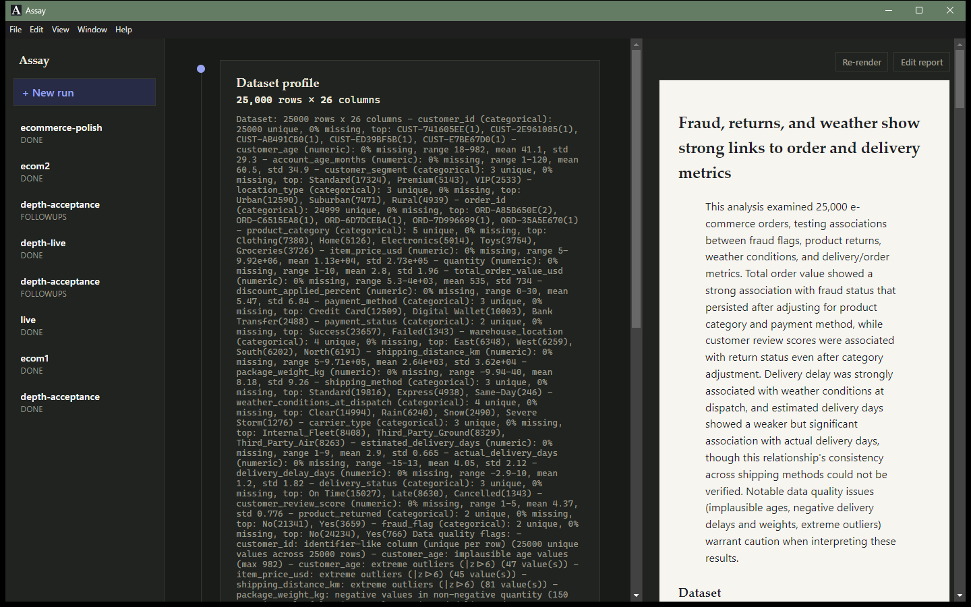This screenshot has height=607, width=971.
Task: Start a New run
Action: tap(84, 92)
